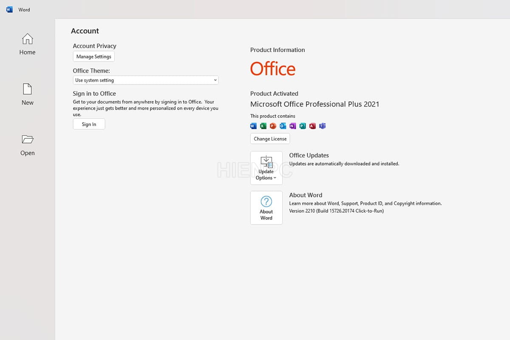This screenshot has height=340, width=510.
Task: Click 'Microsoft Office Professional Plus 2021' text
Action: [x=314, y=104]
